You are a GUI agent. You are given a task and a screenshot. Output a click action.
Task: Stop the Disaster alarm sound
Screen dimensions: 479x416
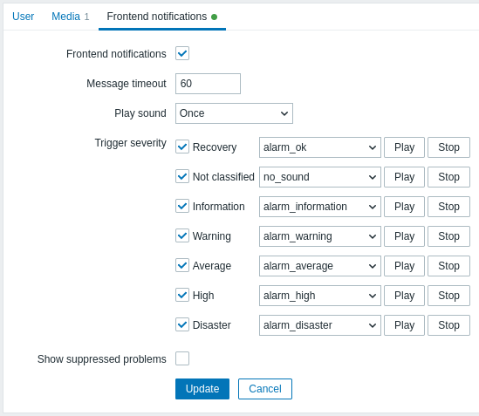448,325
